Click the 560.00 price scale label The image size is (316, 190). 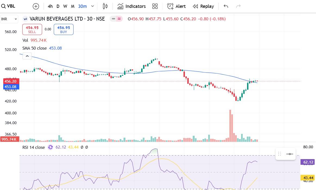click(x=11, y=32)
